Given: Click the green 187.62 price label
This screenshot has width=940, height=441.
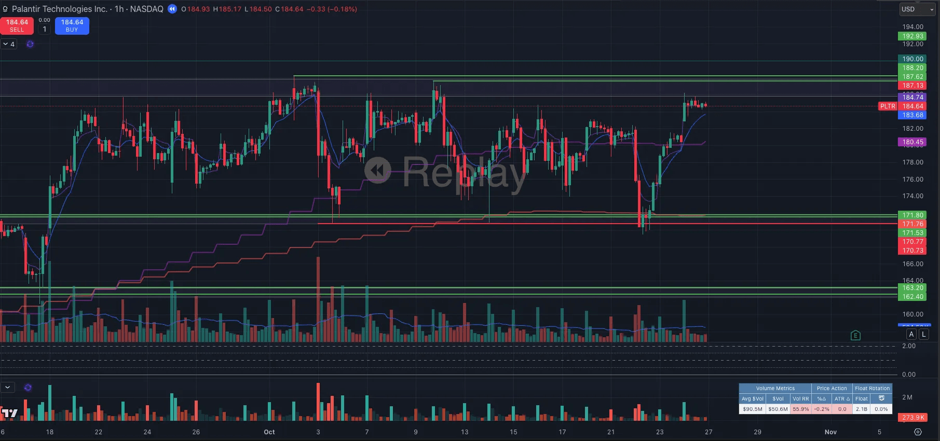Looking at the screenshot, I should (x=912, y=77).
